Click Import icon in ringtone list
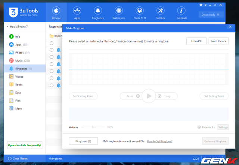 [52, 36]
